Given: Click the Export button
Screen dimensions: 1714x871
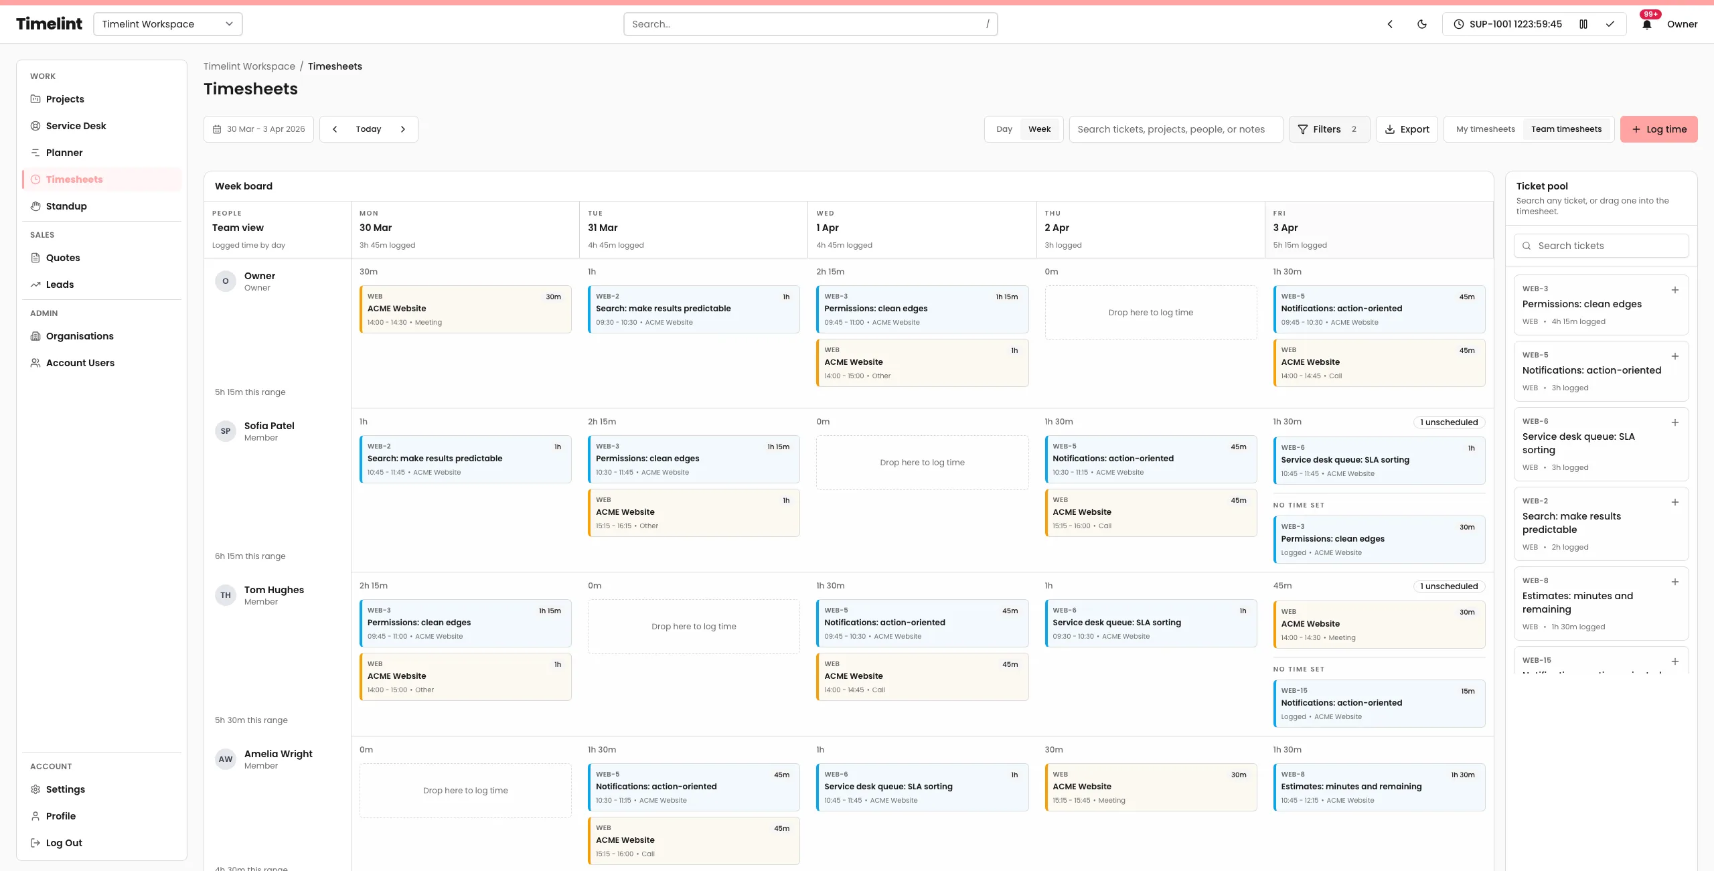Looking at the screenshot, I should pos(1407,129).
